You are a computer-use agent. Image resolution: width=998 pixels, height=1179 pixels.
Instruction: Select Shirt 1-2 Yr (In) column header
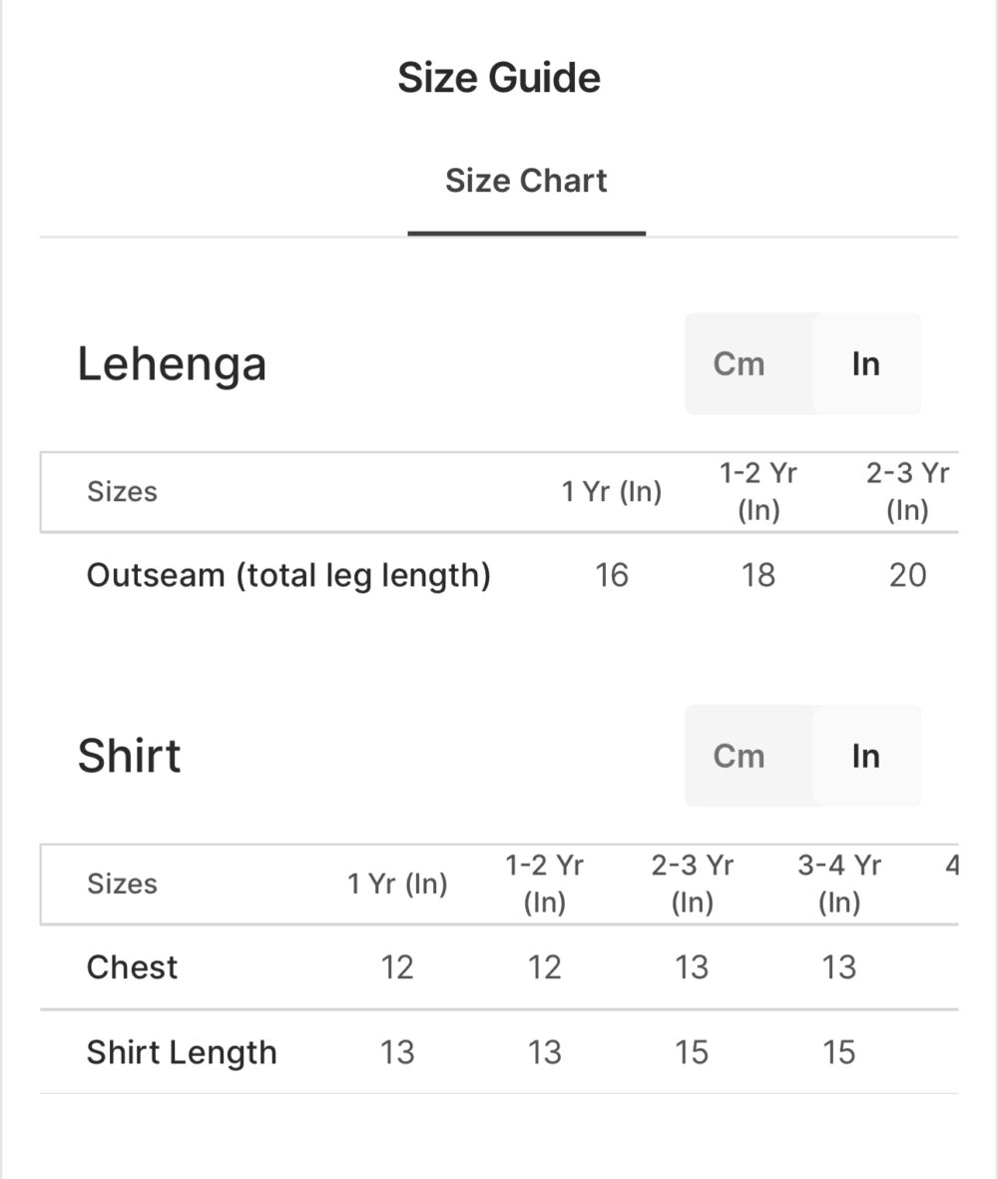click(545, 884)
